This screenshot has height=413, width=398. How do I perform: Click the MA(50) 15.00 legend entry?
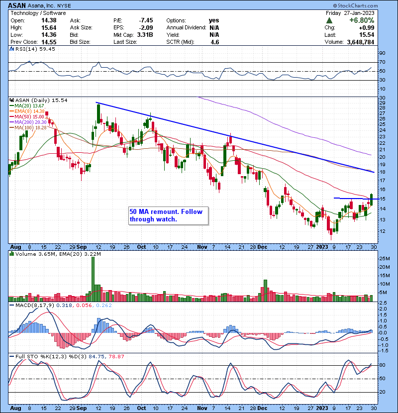[27, 116]
